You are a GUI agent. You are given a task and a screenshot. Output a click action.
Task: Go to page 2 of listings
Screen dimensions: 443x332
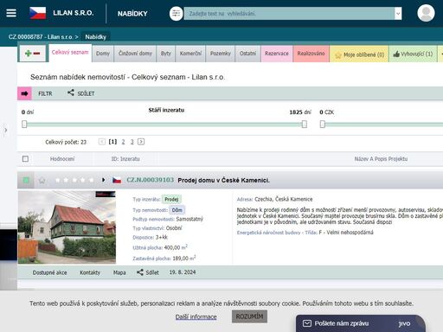coord(123,142)
